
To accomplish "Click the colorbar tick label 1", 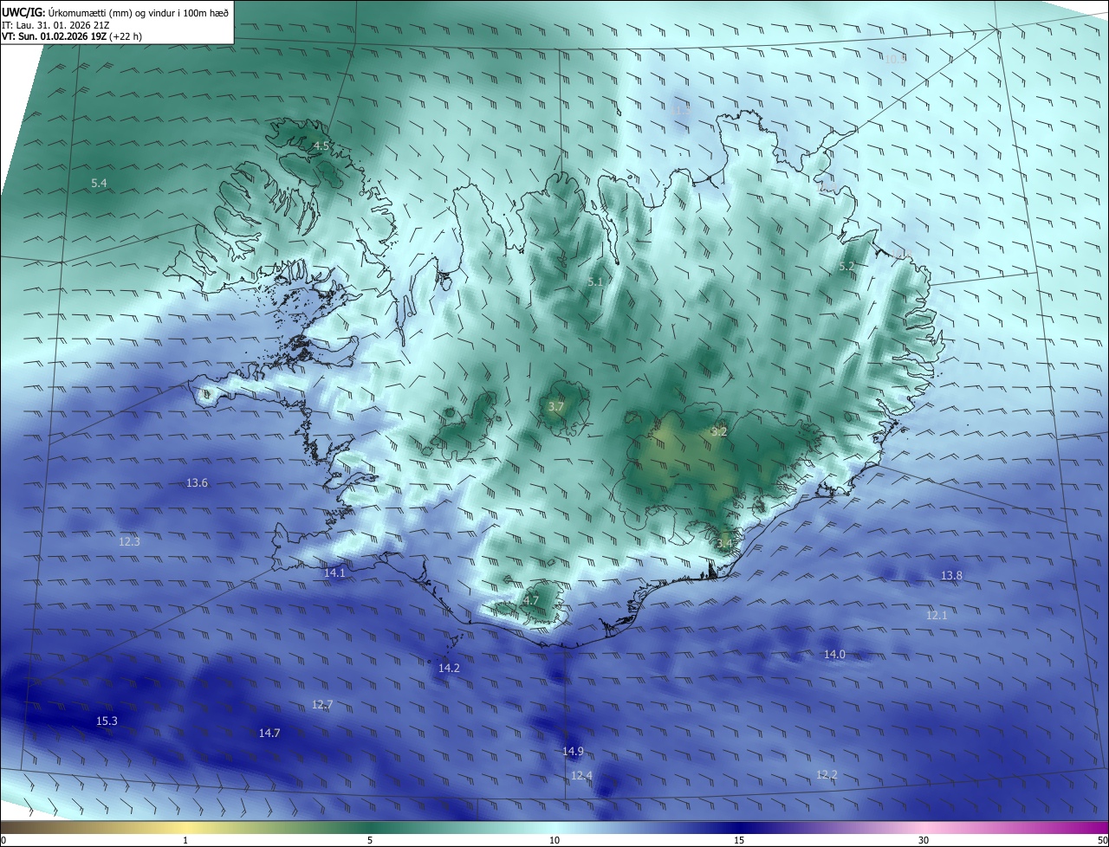I will 185,840.
